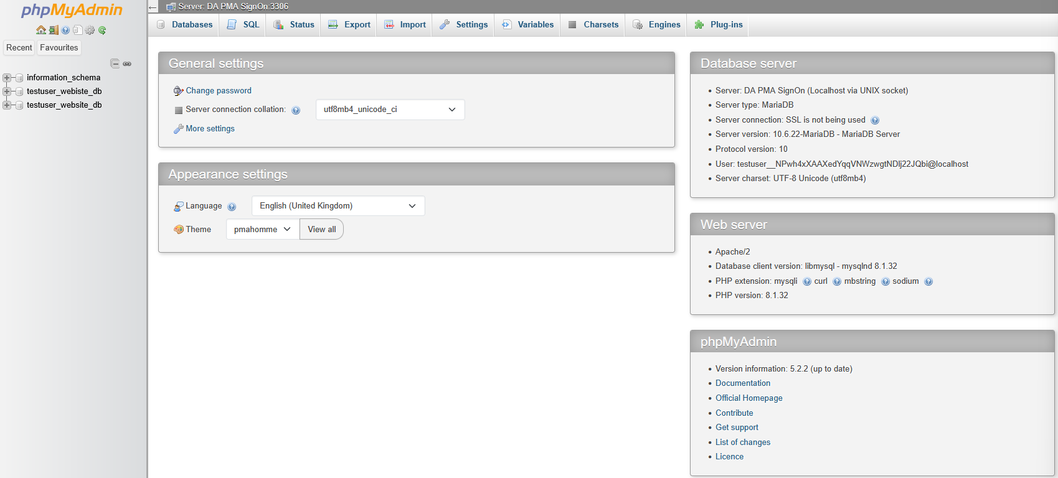Open the Theme dropdown showing pmahomme
The width and height of the screenshot is (1058, 478).
(262, 230)
